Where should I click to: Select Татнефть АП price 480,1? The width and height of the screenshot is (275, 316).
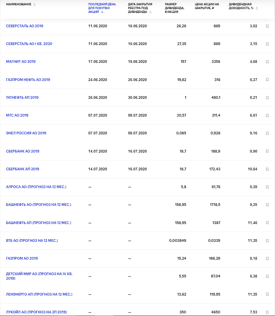click(x=216, y=97)
